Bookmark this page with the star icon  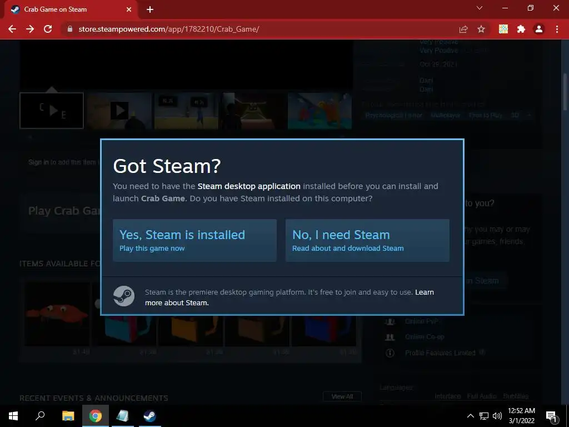(x=481, y=29)
